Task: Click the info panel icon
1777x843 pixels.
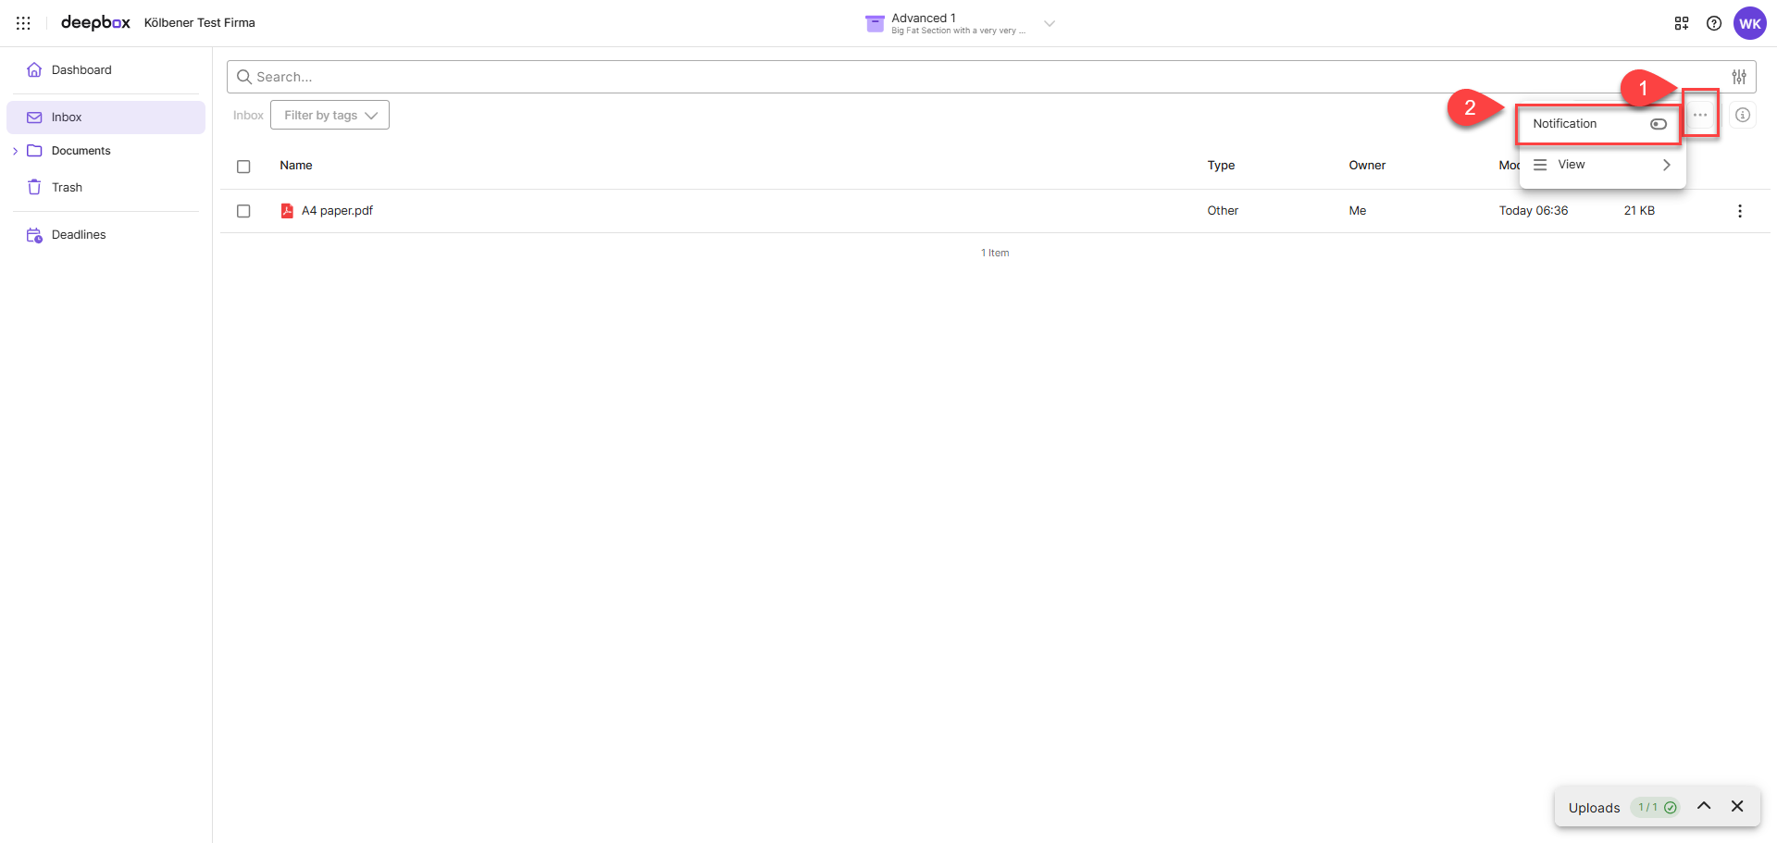Action: click(x=1743, y=115)
